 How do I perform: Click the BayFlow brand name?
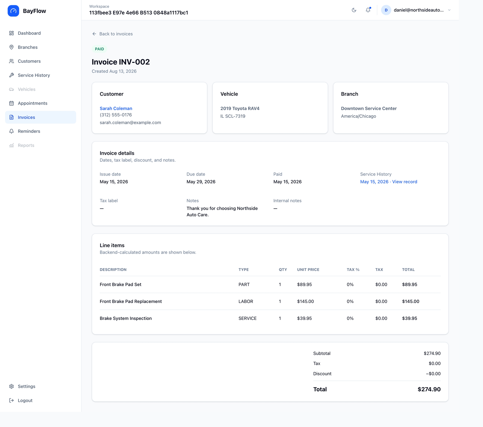[x=34, y=11]
